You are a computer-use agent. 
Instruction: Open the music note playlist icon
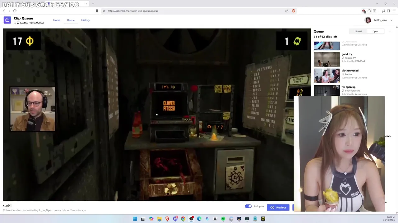pos(383,11)
